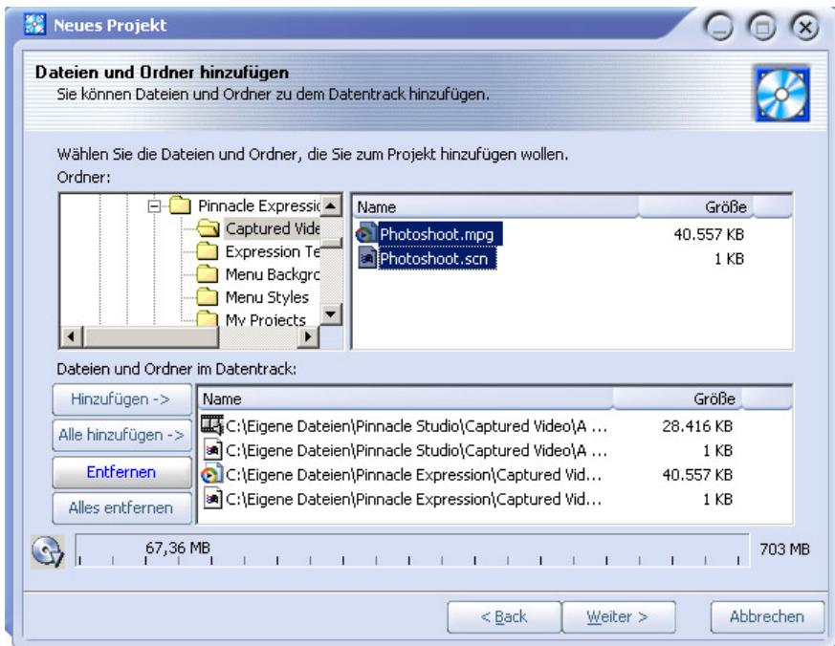Viewport: 835px width, 646px height.
Task: Select the Captured Video tree item
Action: (x=273, y=228)
